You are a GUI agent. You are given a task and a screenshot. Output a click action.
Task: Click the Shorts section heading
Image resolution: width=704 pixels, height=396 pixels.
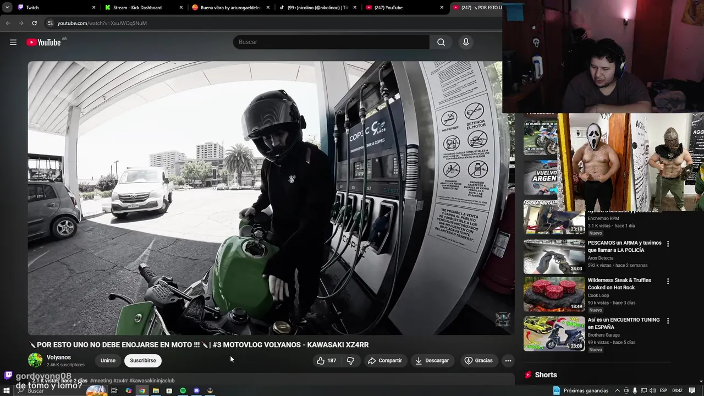click(x=546, y=375)
